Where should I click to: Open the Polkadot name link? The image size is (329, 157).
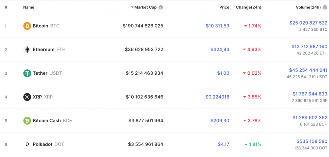click(x=42, y=144)
